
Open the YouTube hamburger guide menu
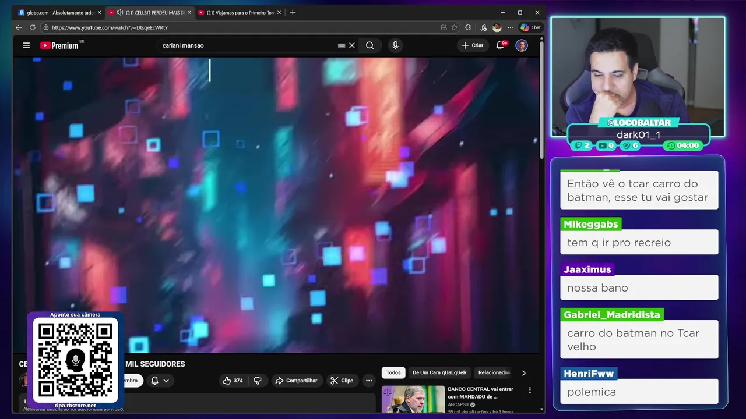click(x=26, y=45)
